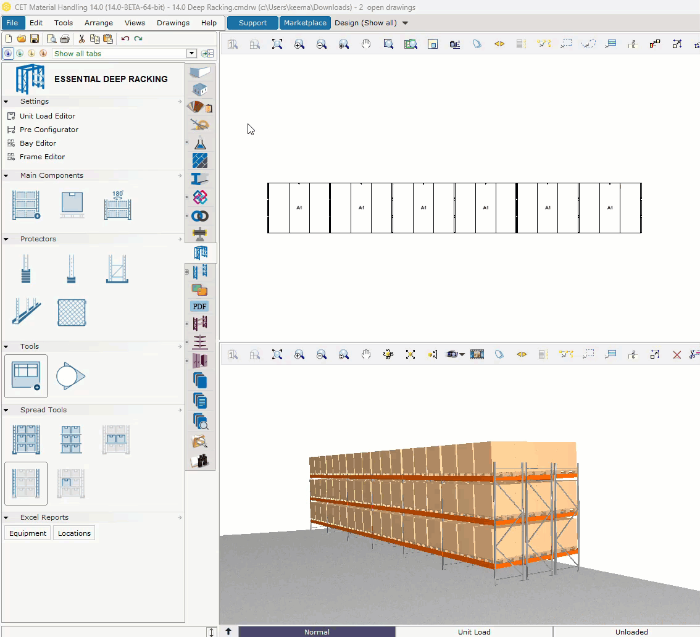Image resolution: width=700 pixels, height=637 pixels.
Task: Toggle the Support button in menu bar
Action: click(x=252, y=23)
